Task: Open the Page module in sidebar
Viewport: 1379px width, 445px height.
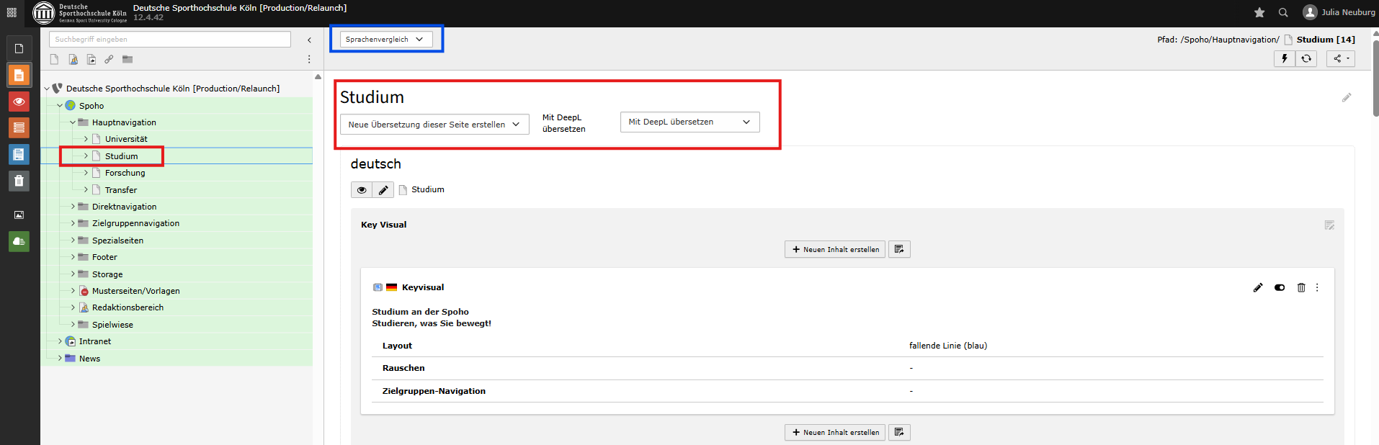Action: pyautogui.click(x=19, y=75)
